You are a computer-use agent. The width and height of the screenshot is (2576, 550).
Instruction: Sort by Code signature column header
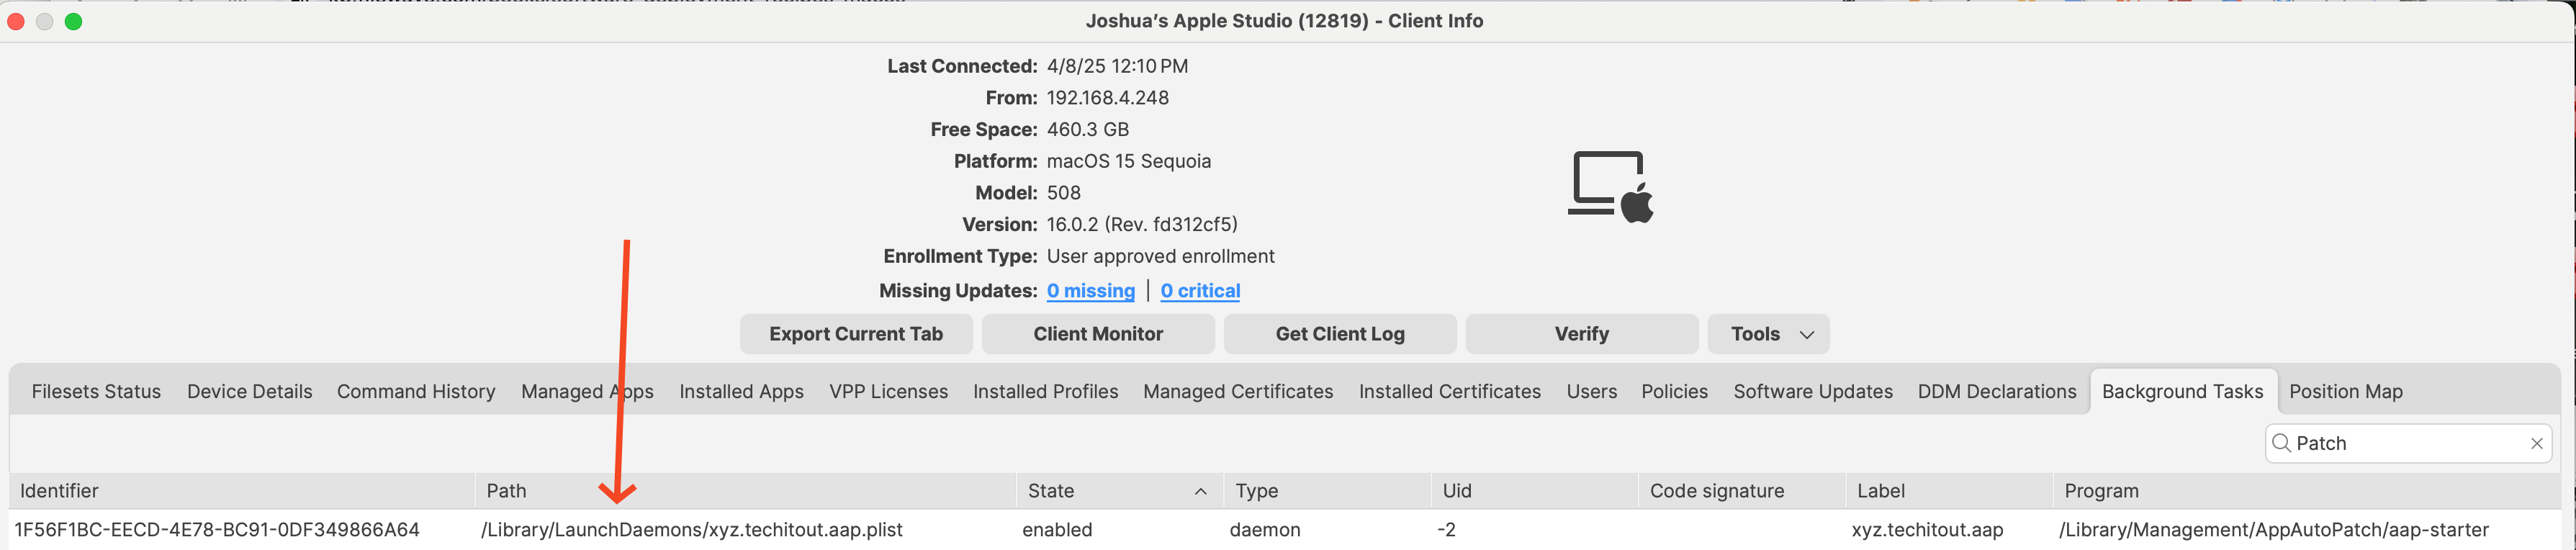[x=1743, y=491]
